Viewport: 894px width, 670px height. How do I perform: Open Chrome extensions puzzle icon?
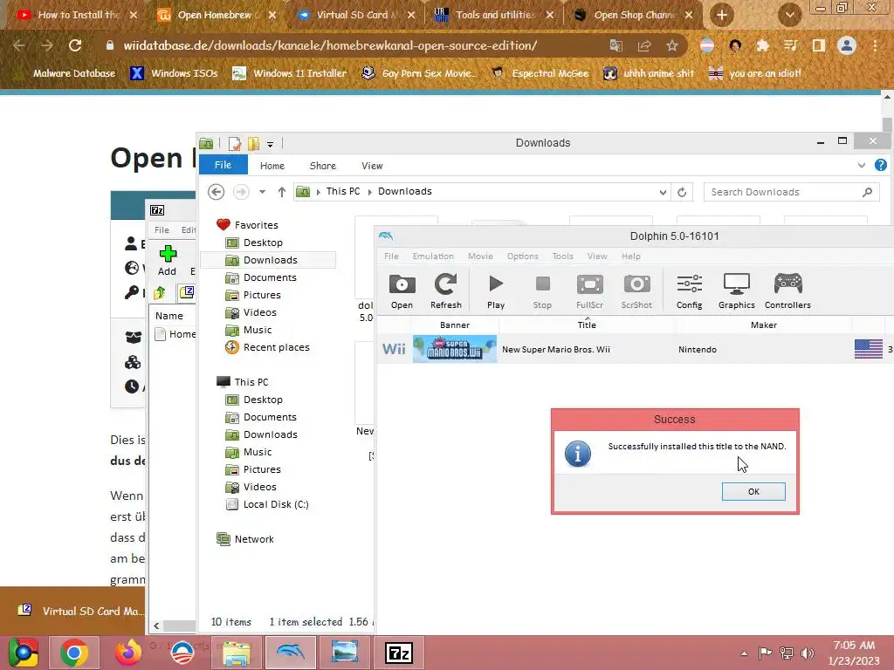762,45
